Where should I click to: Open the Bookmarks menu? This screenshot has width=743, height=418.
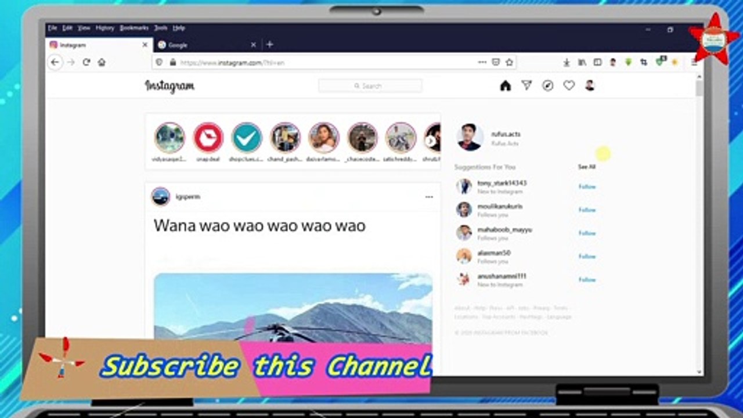pyautogui.click(x=134, y=28)
